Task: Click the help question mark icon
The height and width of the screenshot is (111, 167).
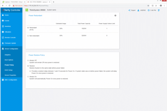Action: click(115, 15)
